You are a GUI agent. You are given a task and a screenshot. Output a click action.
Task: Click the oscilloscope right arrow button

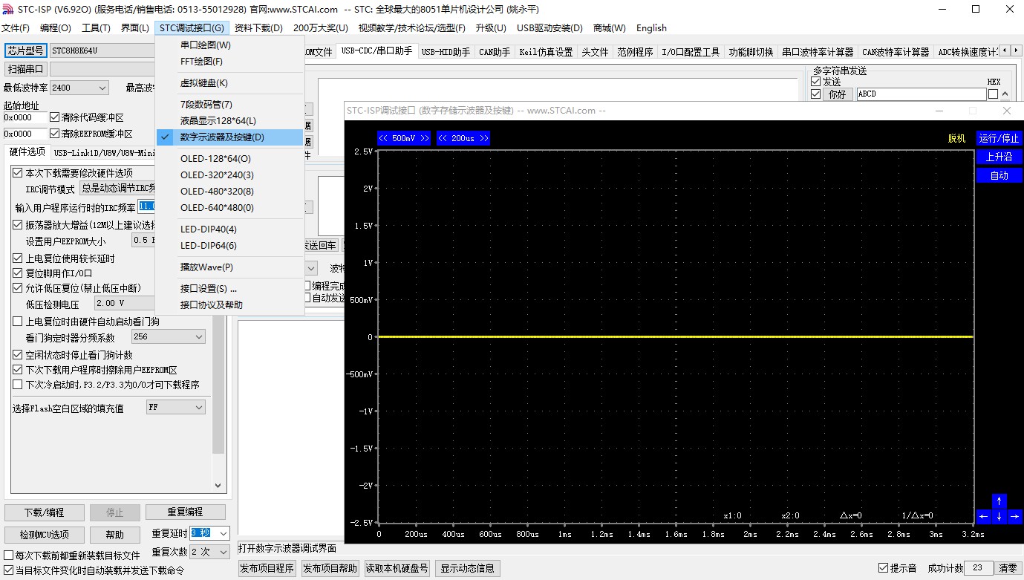1015,516
